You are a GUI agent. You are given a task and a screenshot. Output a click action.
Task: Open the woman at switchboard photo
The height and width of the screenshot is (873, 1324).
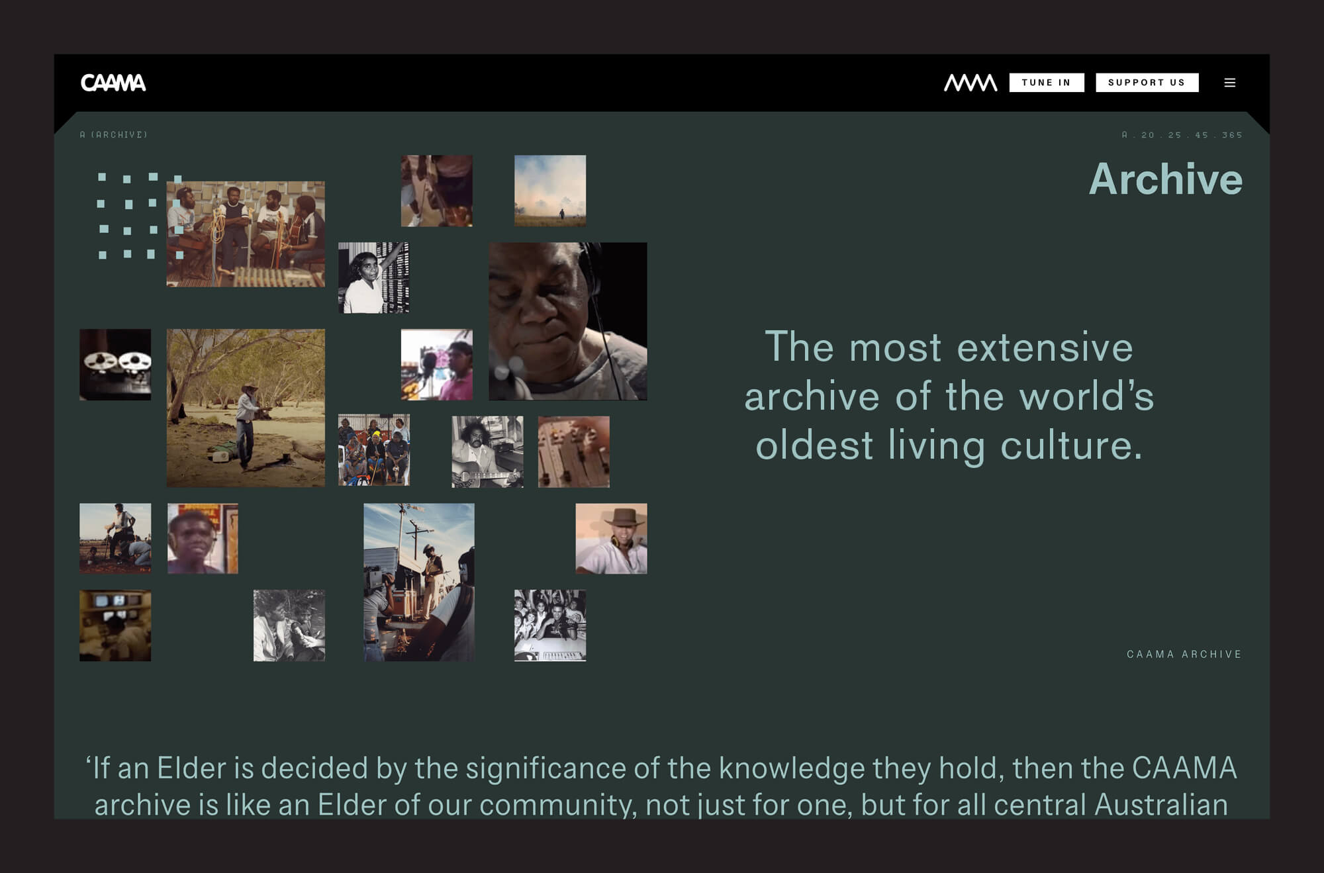coord(374,277)
